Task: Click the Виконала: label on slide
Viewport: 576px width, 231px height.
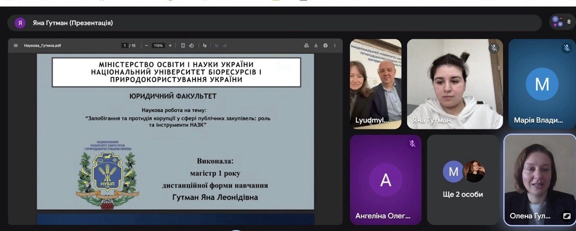Action: pos(216,161)
